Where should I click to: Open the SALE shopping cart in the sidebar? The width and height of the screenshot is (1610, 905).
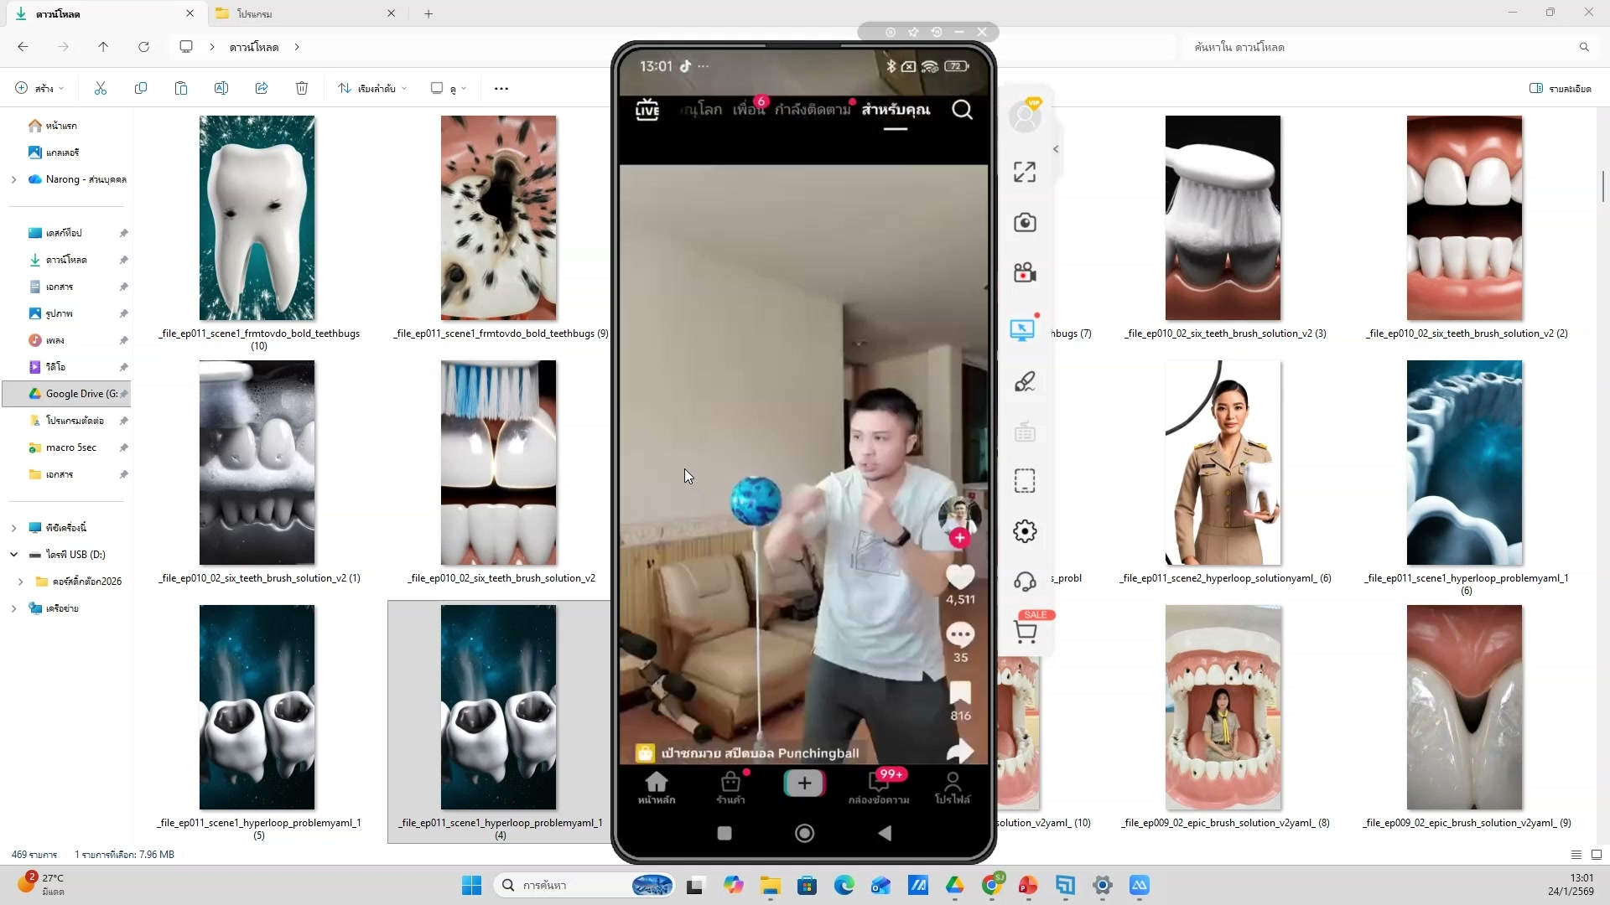(x=1026, y=631)
